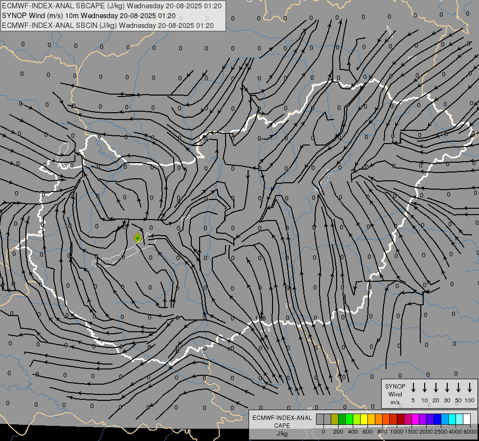Pick the 50 m/s wind legend arrow
This screenshot has width=479, height=441.
coord(458,388)
